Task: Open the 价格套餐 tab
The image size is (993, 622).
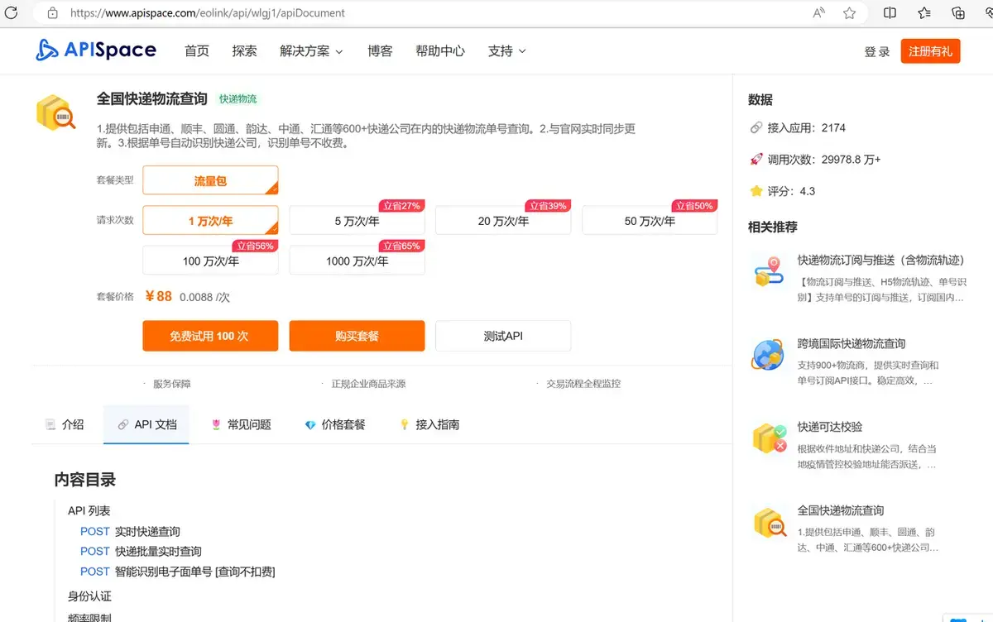Action: click(334, 424)
